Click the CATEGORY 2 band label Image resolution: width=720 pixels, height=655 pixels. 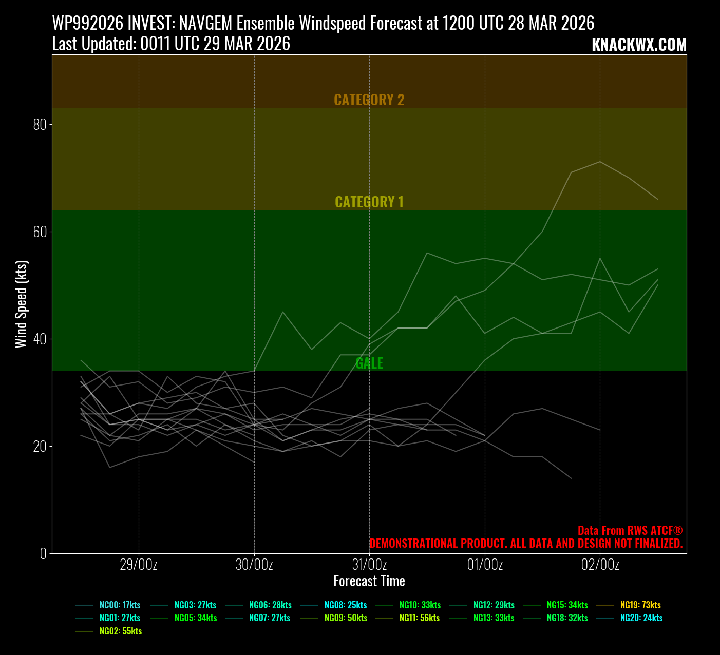click(369, 100)
